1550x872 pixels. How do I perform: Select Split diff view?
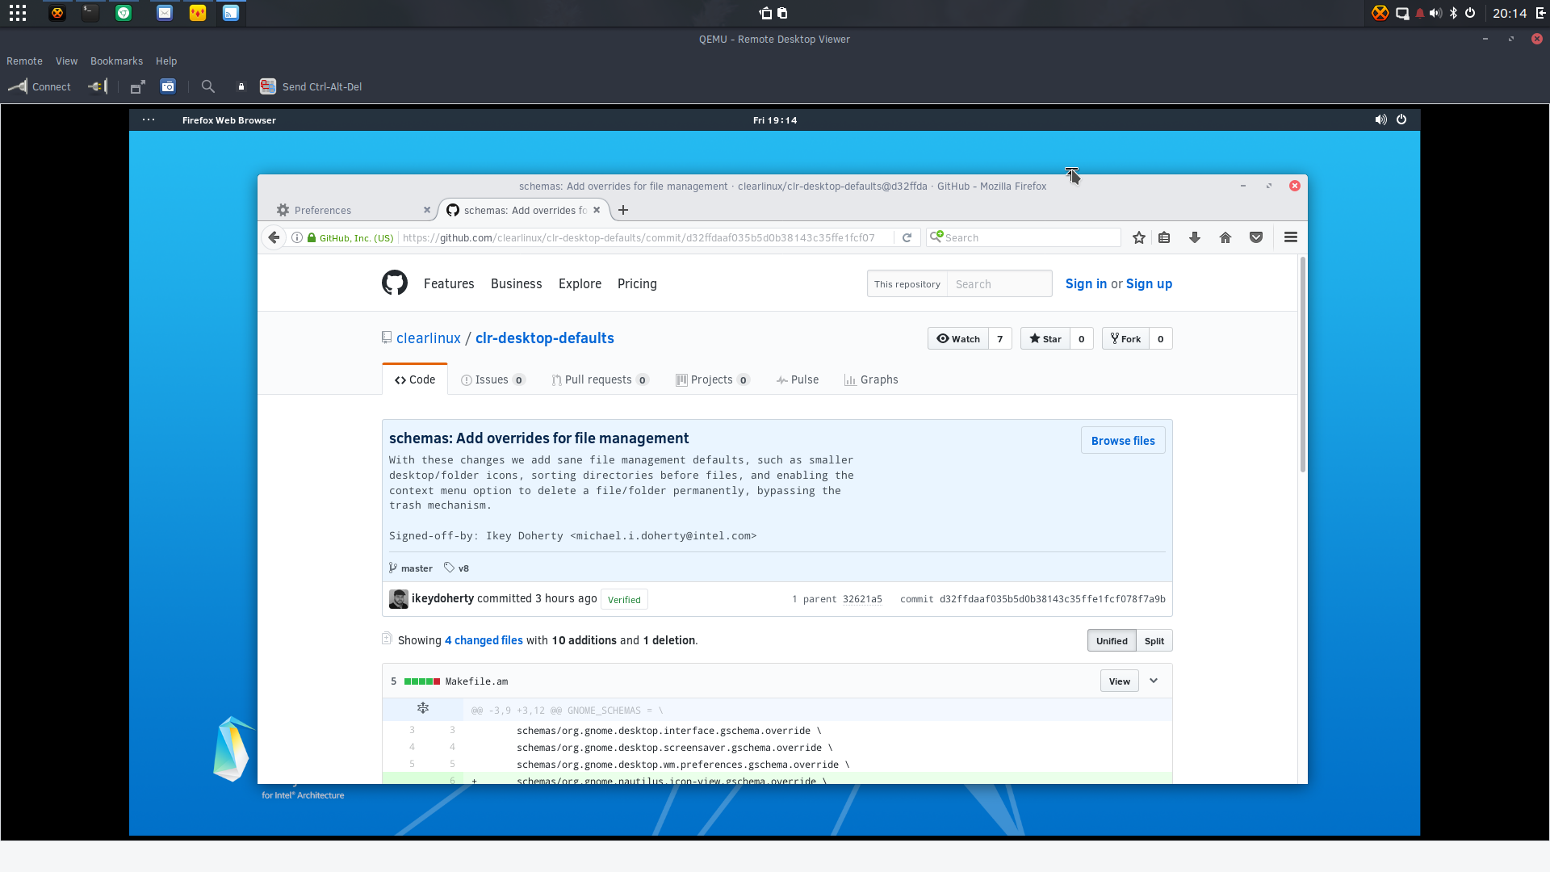[1154, 641]
